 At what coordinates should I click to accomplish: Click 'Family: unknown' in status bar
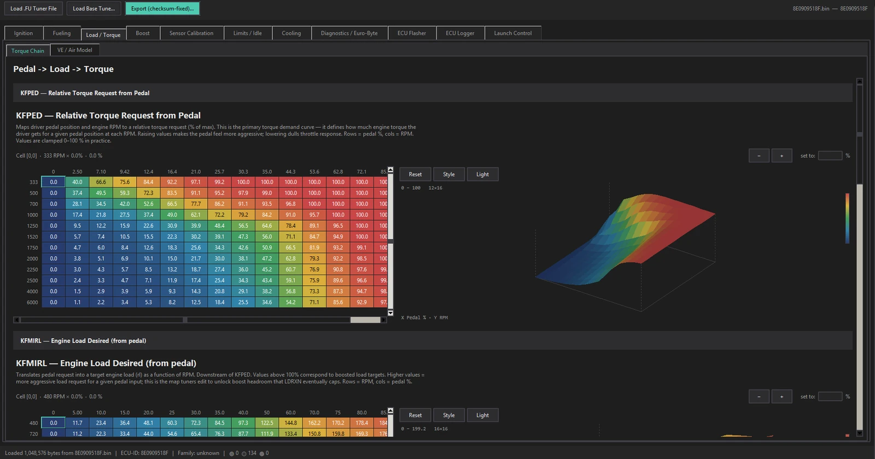(199, 453)
